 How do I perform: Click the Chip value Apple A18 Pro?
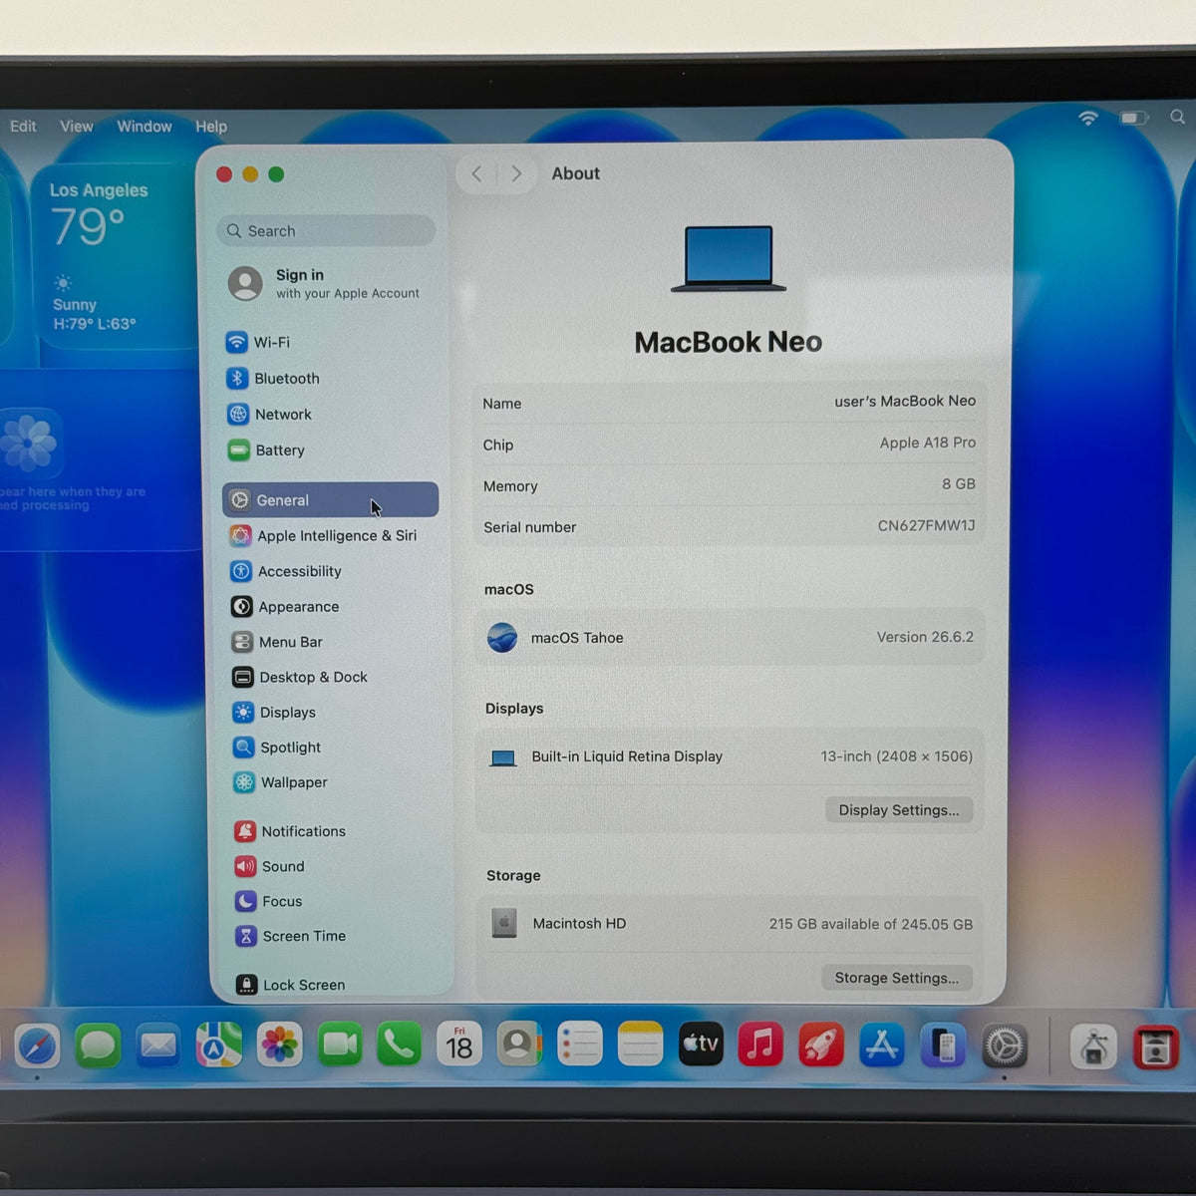point(927,443)
